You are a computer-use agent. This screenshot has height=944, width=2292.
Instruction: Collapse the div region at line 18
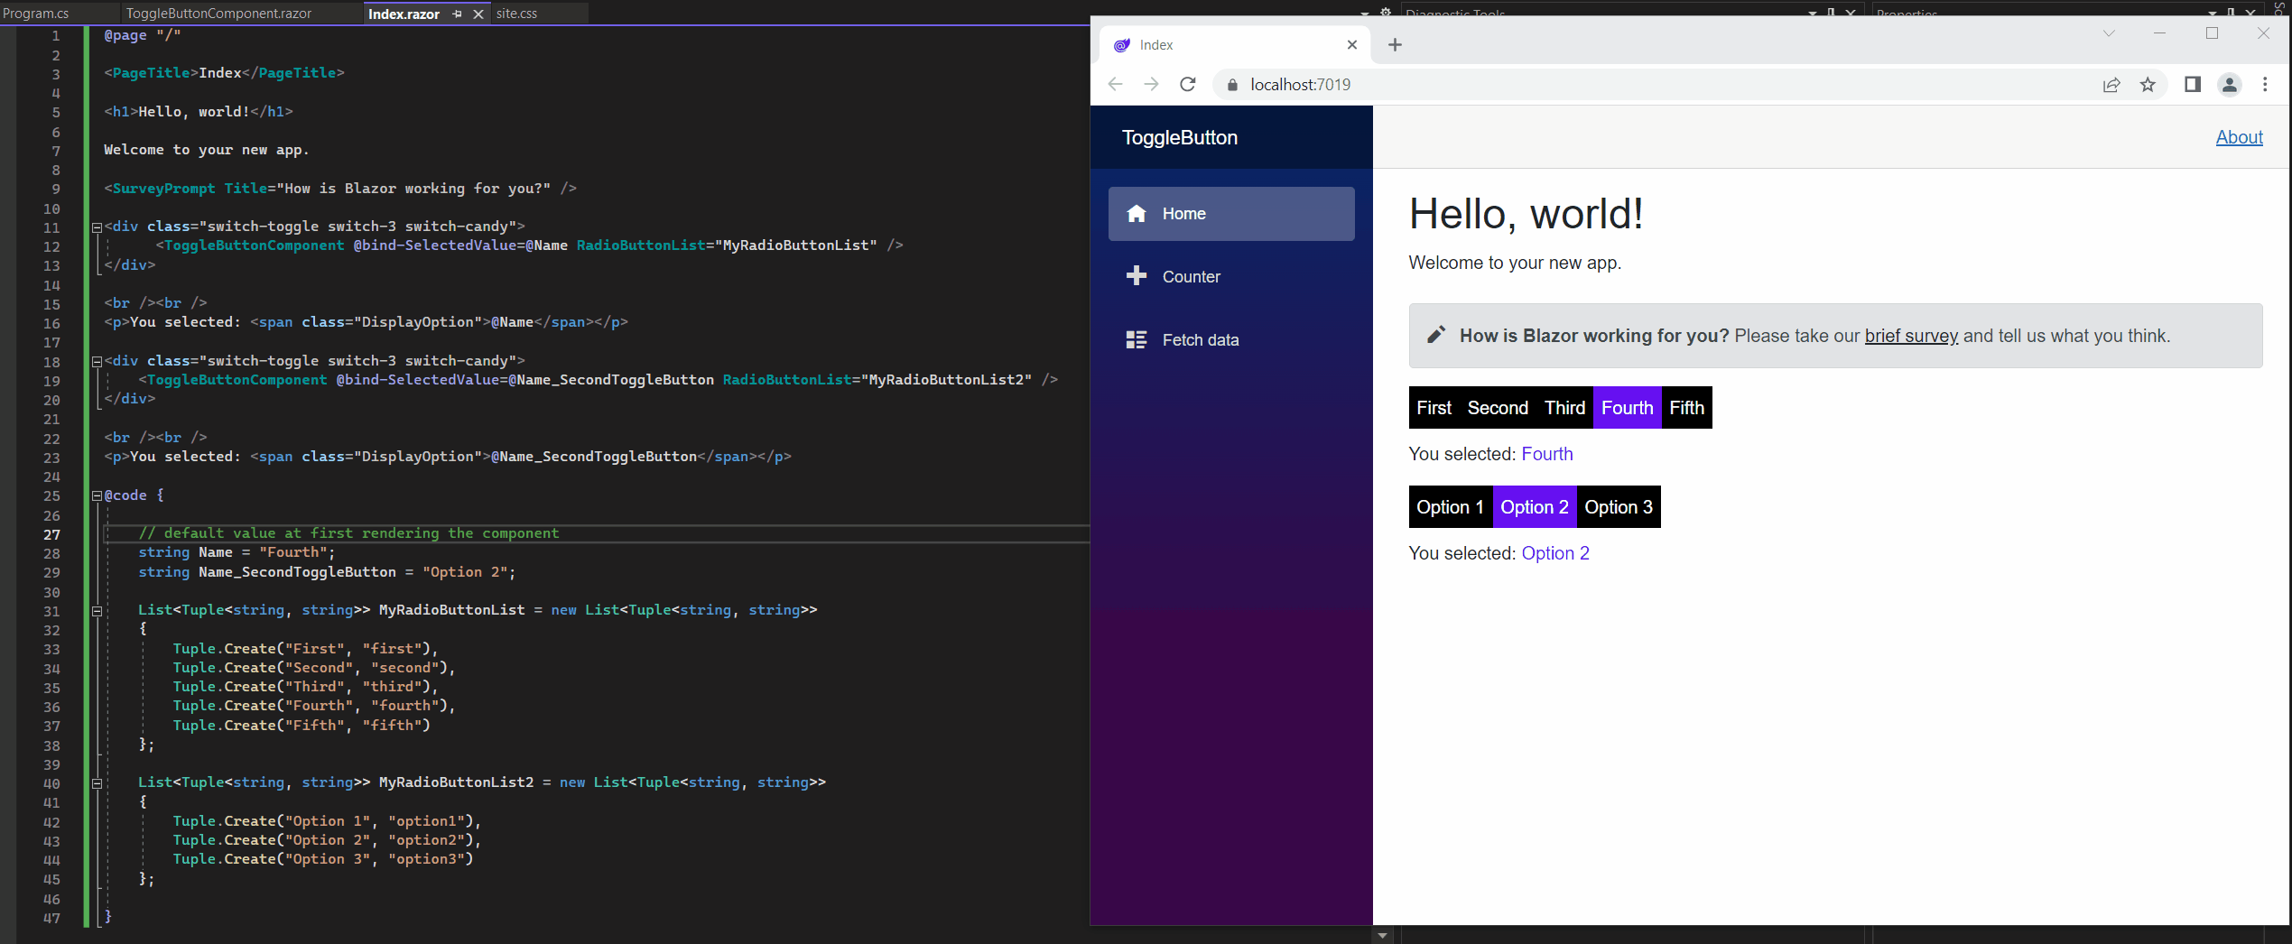point(96,360)
